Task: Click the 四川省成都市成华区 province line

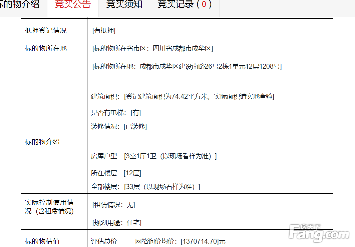Action: [152, 48]
